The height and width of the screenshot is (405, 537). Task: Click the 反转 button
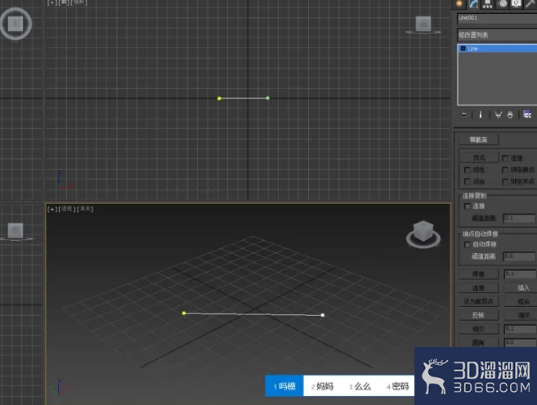click(x=478, y=315)
